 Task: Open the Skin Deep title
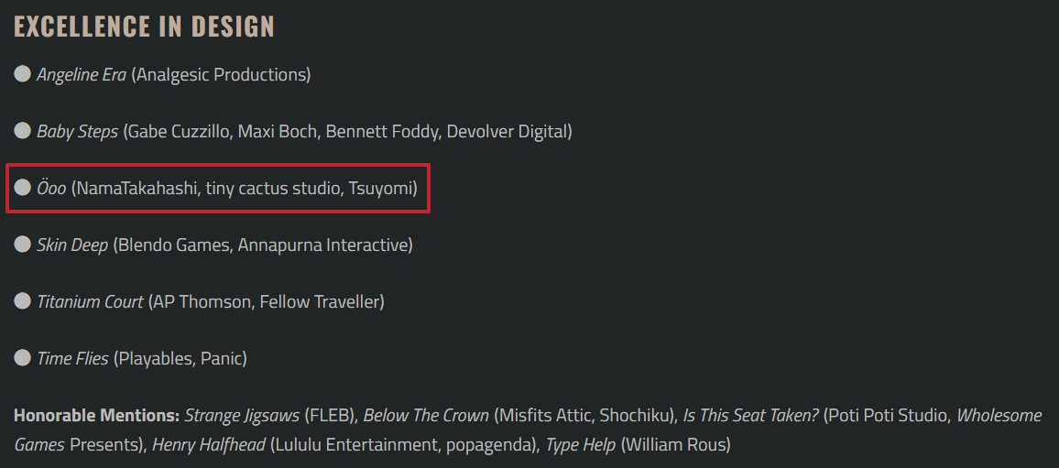point(72,245)
